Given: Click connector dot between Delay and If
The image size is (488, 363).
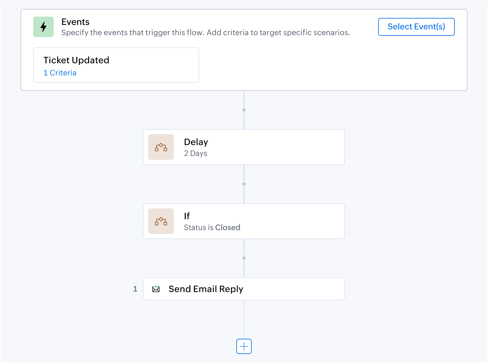Looking at the screenshot, I should pos(244,184).
